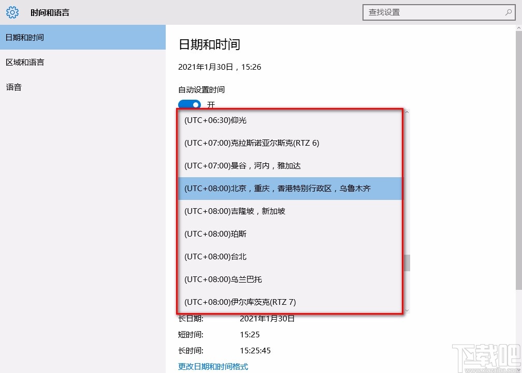This screenshot has height=373, width=522.
Task: Switch to the 区域和语言 settings page
Action: click(25, 62)
